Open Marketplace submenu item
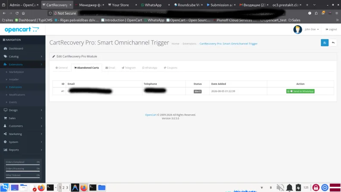Screen dimensions: 341x192 pyautogui.click(x=16, y=72)
